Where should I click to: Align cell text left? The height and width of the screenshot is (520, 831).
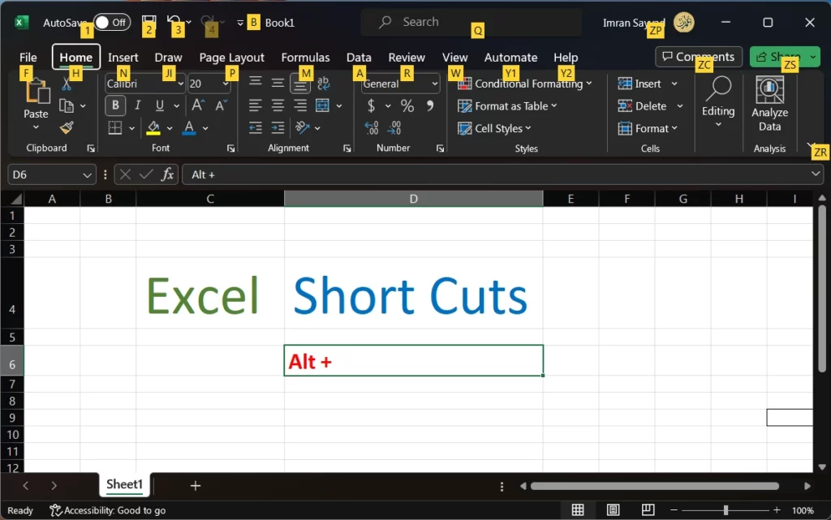[256, 105]
